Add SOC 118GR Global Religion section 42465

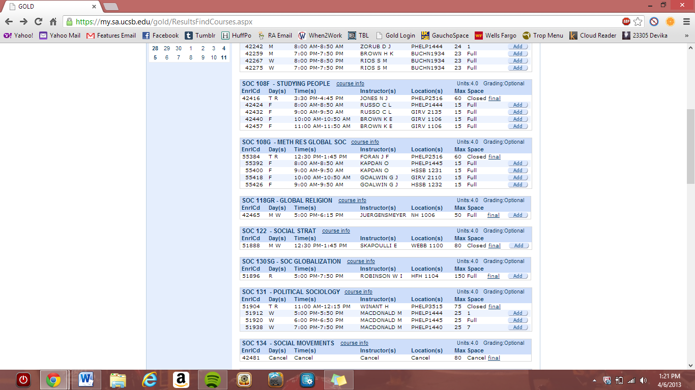(x=518, y=215)
